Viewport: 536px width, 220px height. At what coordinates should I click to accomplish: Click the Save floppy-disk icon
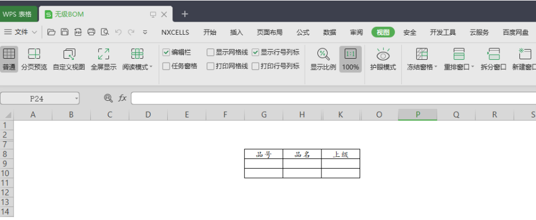65,32
